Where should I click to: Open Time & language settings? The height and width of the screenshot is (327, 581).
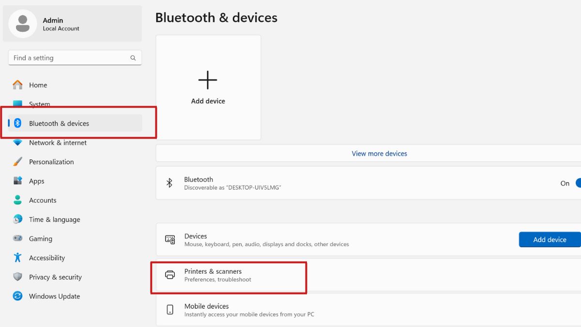point(75,219)
